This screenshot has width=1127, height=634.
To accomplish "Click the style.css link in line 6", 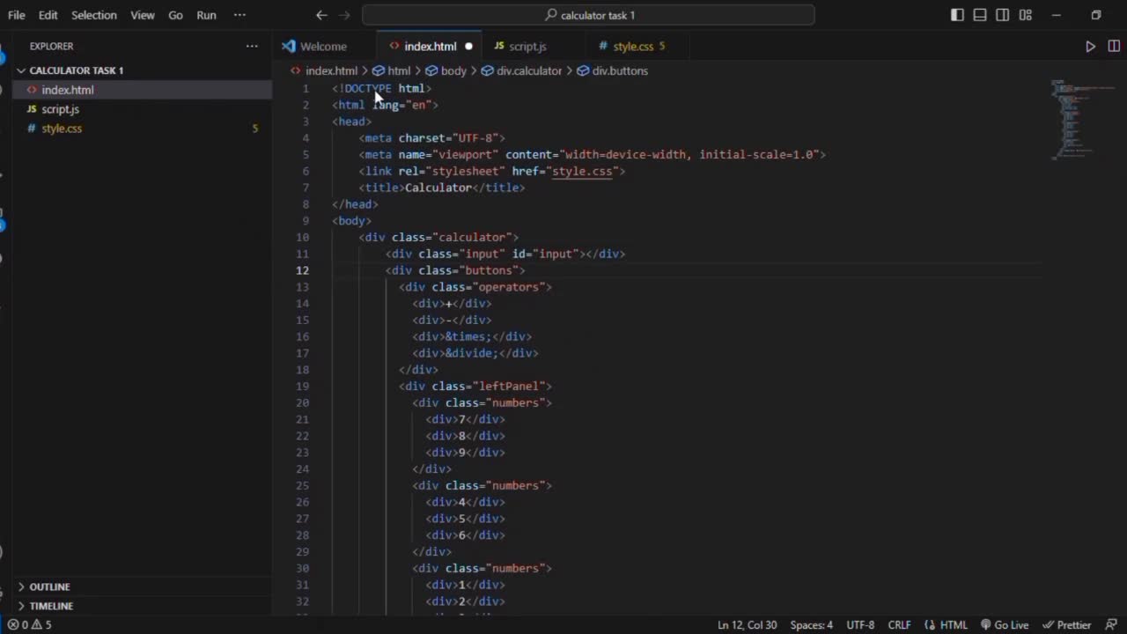I will [581, 171].
